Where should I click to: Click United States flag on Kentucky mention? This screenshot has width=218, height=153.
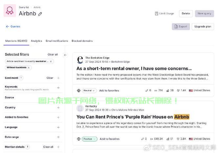click(191, 139)
